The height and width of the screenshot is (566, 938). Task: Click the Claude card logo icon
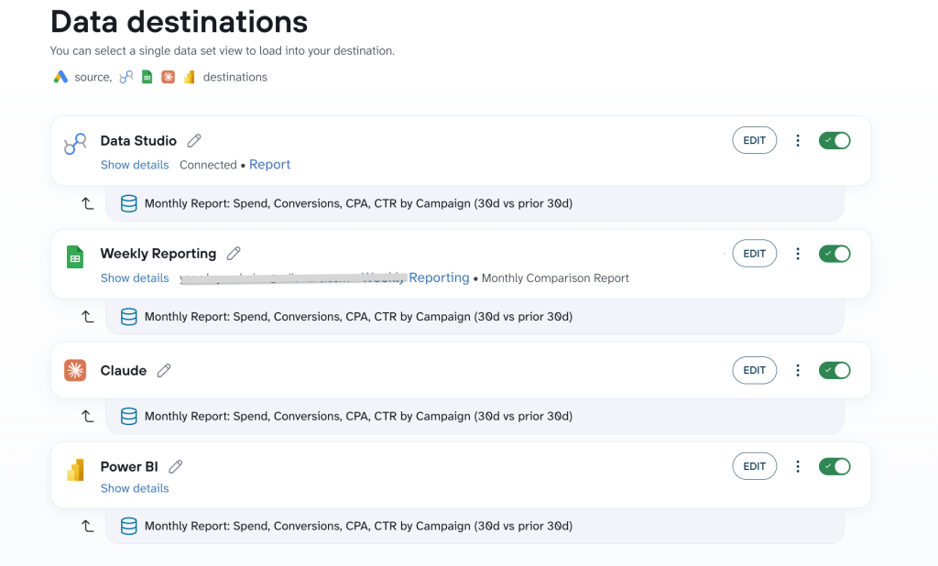point(75,370)
